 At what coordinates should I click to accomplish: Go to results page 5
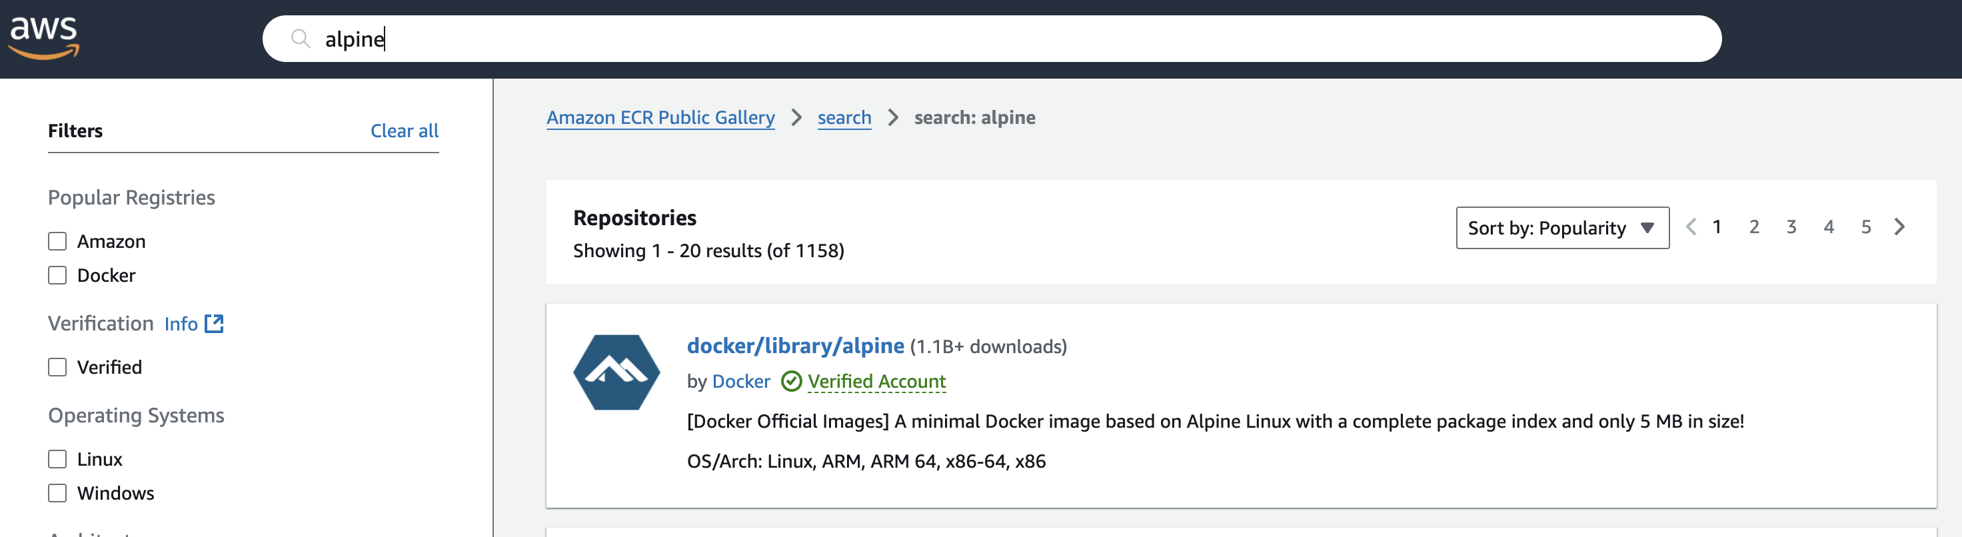(1866, 227)
